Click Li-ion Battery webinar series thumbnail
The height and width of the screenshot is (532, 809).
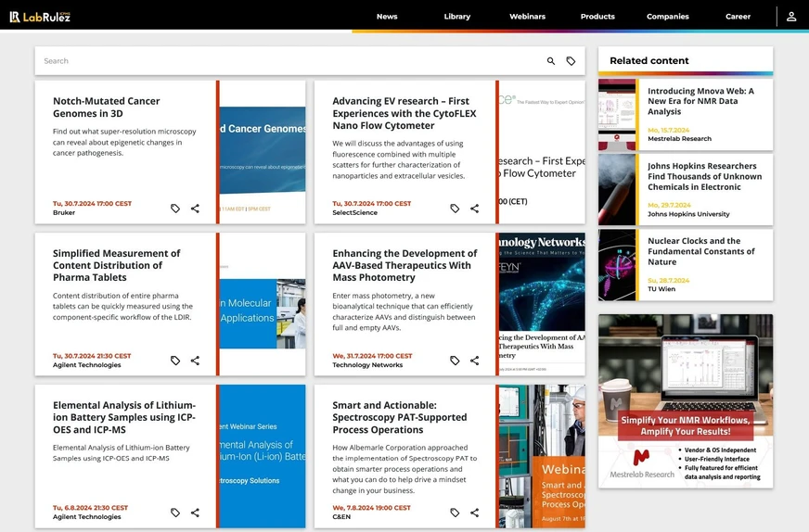[x=263, y=456]
